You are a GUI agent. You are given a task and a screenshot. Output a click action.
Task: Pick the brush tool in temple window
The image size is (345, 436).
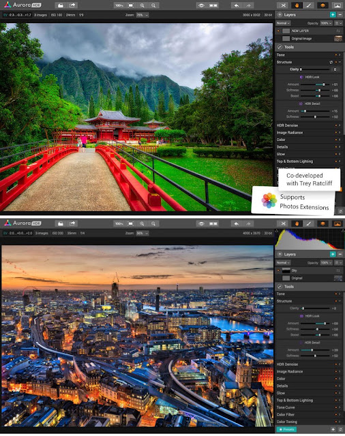309,5
